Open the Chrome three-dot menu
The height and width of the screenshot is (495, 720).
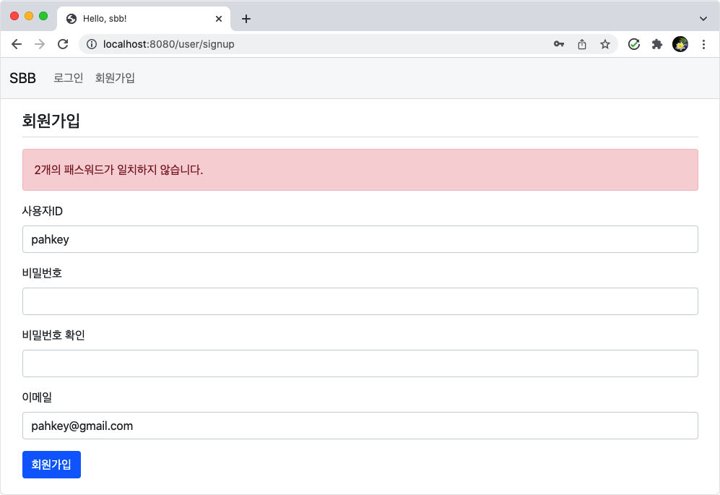(703, 44)
